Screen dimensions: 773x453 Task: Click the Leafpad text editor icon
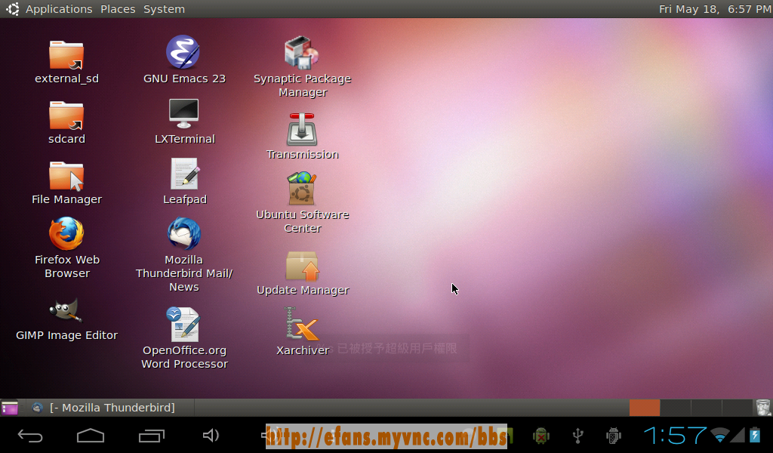[x=185, y=174]
